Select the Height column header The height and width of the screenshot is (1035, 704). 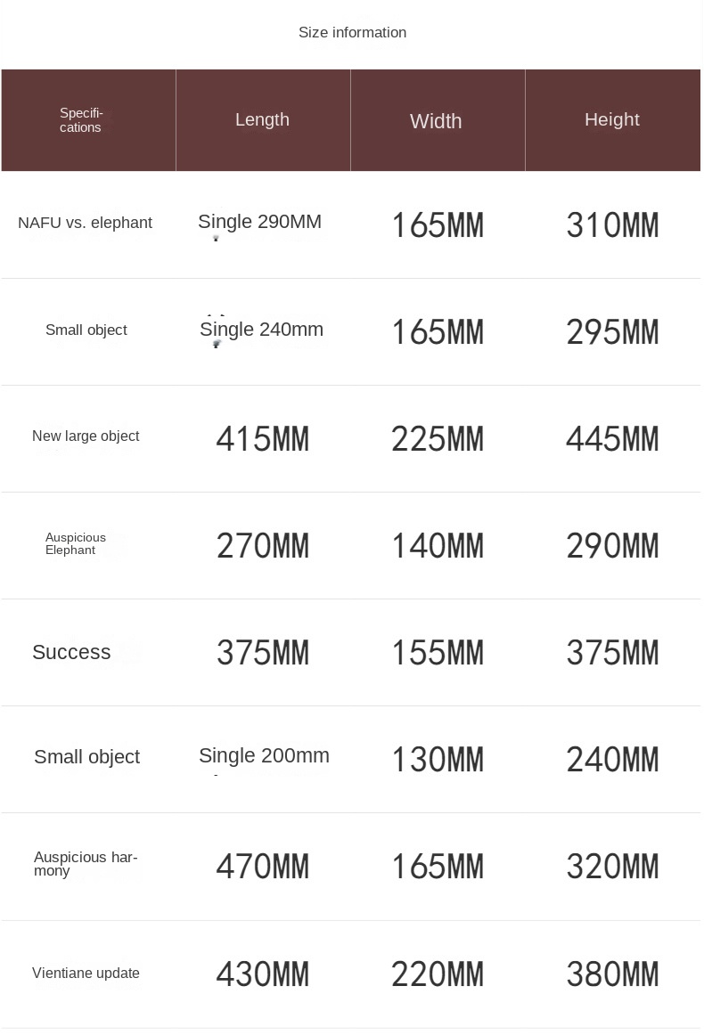point(611,120)
